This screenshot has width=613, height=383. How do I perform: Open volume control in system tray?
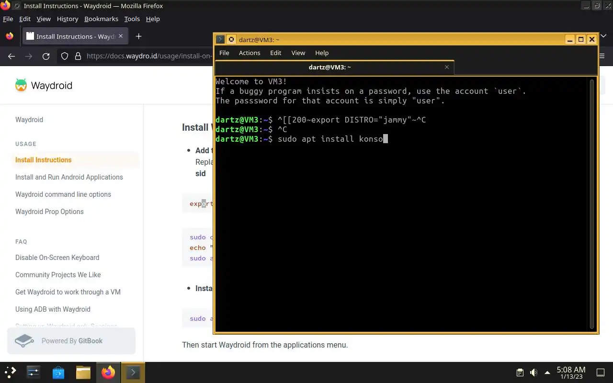point(534,372)
